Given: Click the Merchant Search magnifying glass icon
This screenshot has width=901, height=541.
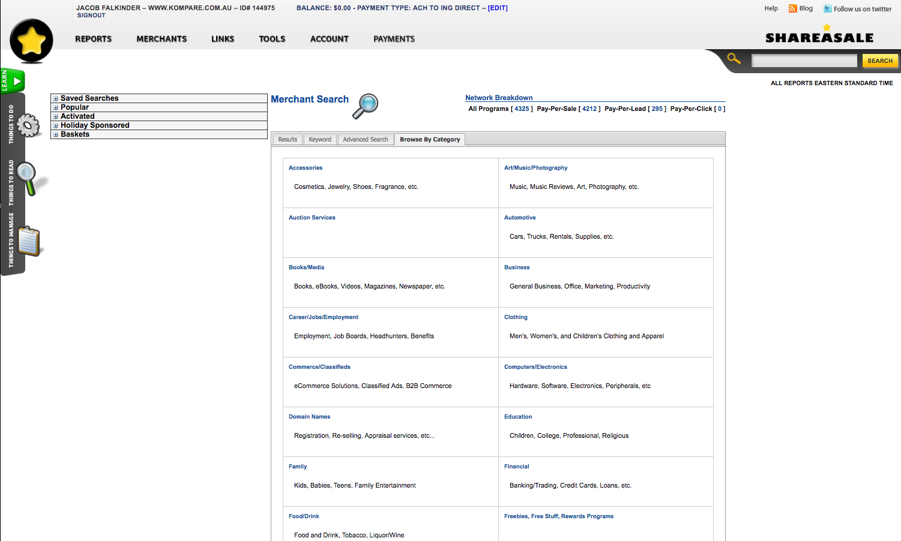Looking at the screenshot, I should click(x=366, y=106).
